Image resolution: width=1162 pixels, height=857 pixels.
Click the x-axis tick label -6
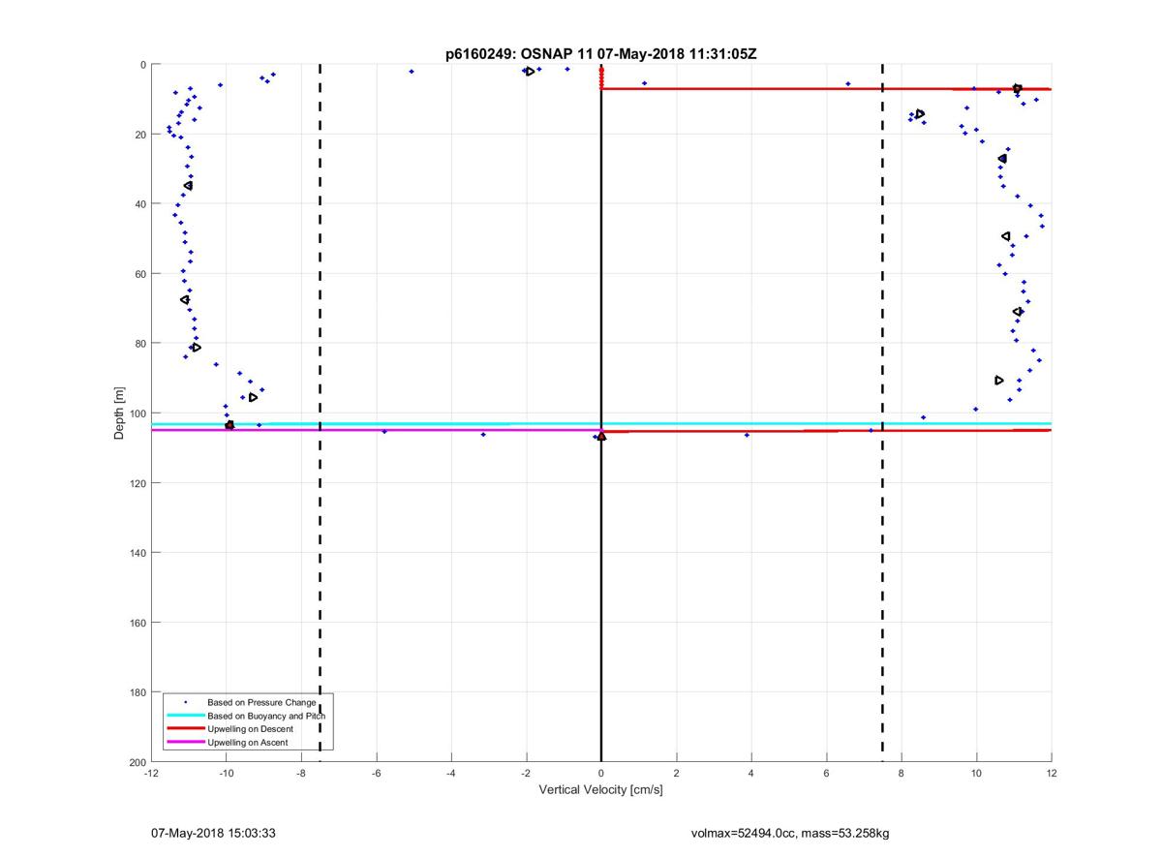tap(376, 774)
